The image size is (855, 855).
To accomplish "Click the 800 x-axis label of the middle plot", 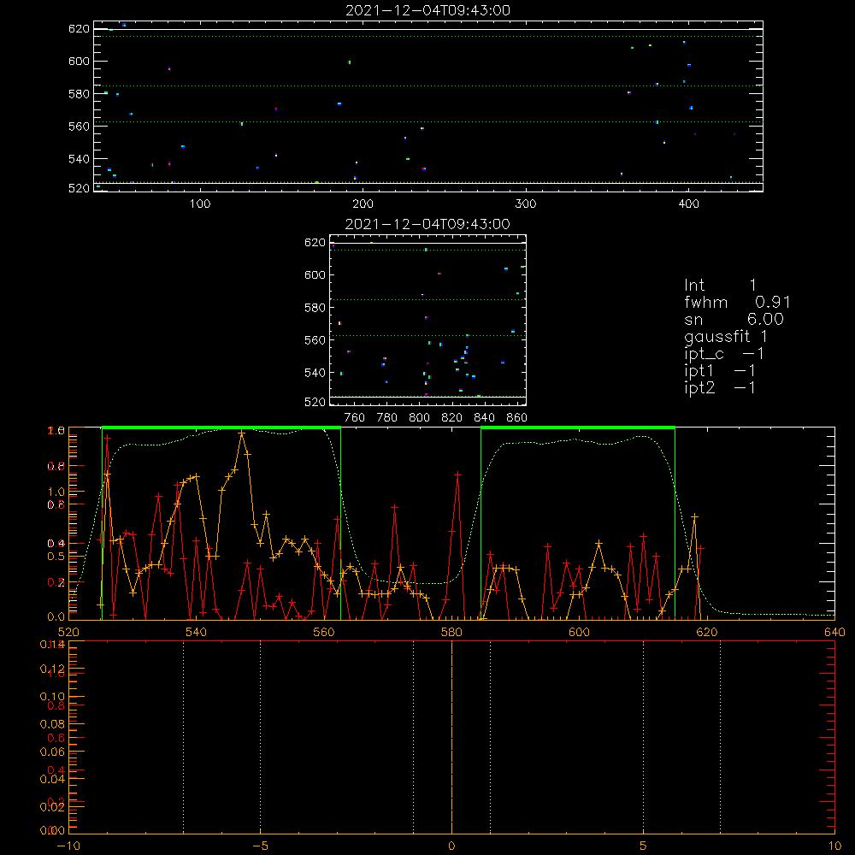I will pos(419,418).
